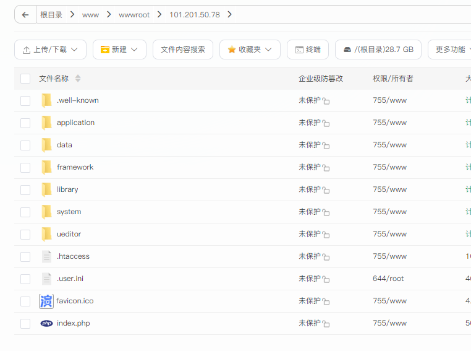Image resolution: width=471 pixels, height=351 pixels.
Task: Check the box for application folder
Action: [25, 123]
